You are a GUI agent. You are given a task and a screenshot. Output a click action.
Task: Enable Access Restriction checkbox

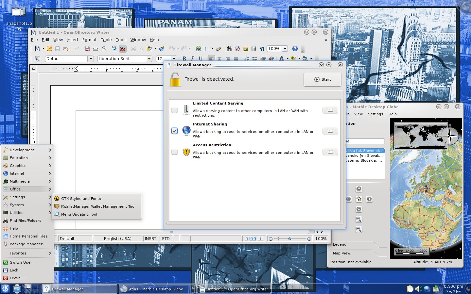[175, 152]
